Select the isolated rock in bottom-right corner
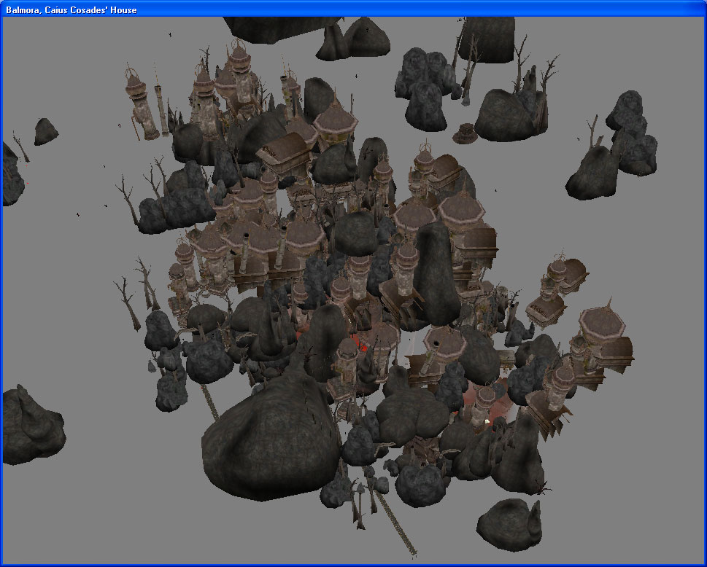707x567 pixels. [x=509, y=525]
